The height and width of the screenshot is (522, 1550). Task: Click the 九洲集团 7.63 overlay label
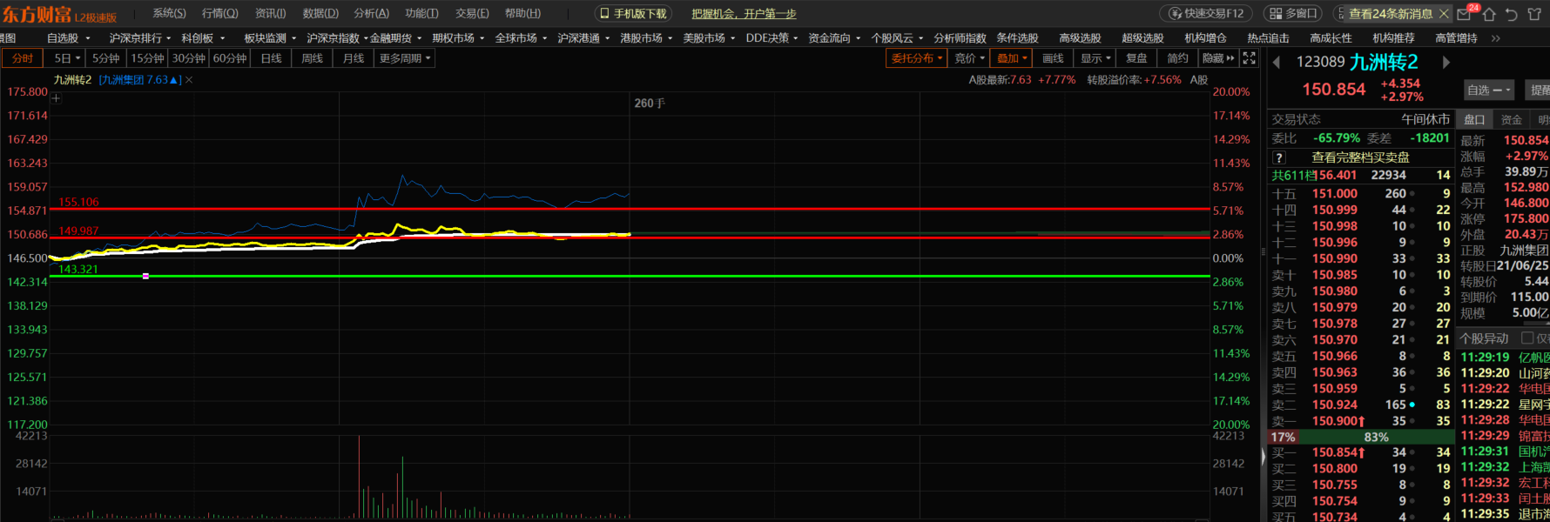point(139,80)
